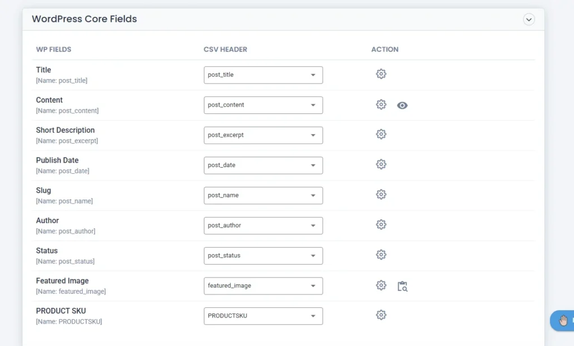
Task: Click the blue hand floating button
Action: (x=563, y=321)
